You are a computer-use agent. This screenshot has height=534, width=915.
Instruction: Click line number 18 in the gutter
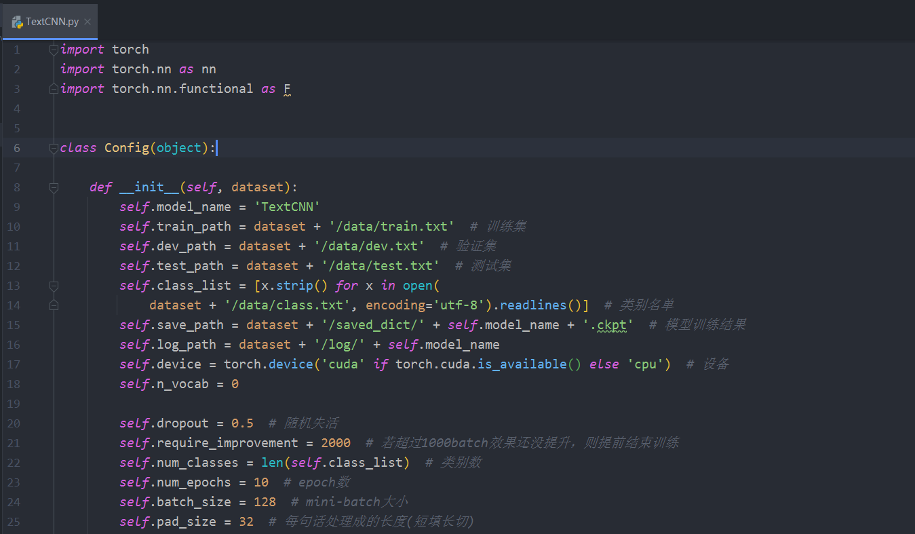[x=14, y=384]
